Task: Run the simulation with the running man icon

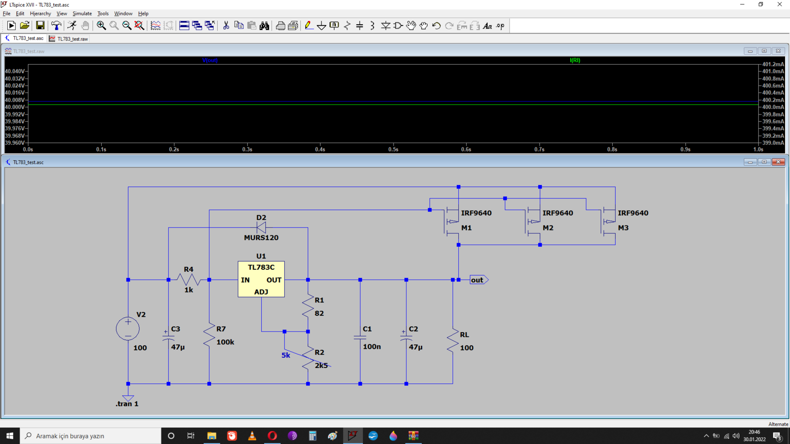Action: [x=72, y=26]
